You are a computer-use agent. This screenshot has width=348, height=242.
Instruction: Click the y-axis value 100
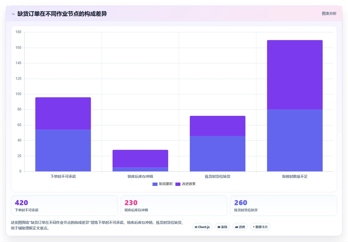click(x=18, y=94)
